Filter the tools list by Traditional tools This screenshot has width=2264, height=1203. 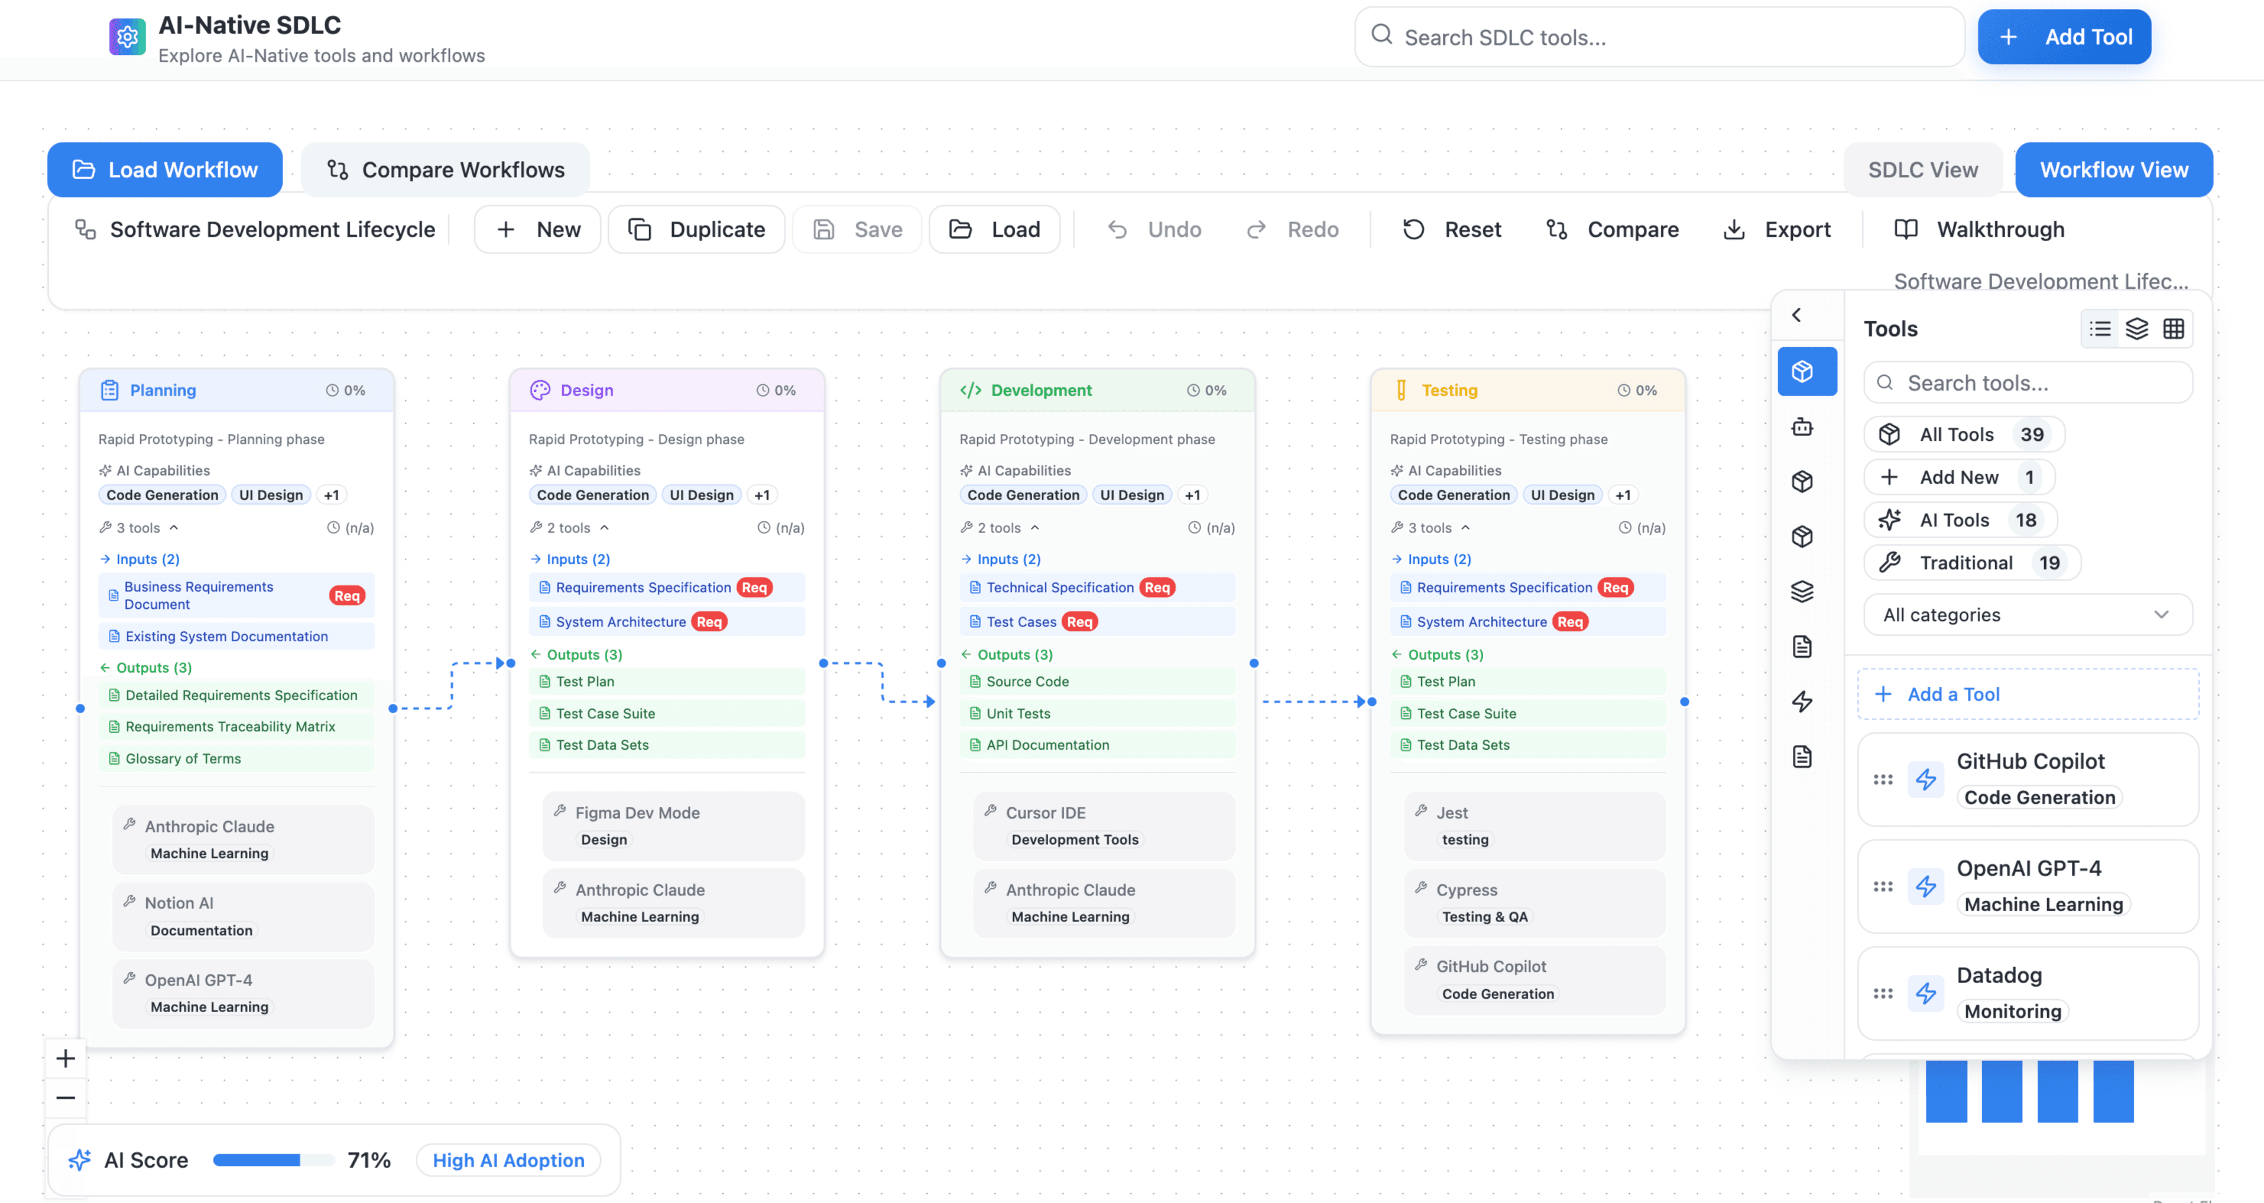tap(1970, 562)
